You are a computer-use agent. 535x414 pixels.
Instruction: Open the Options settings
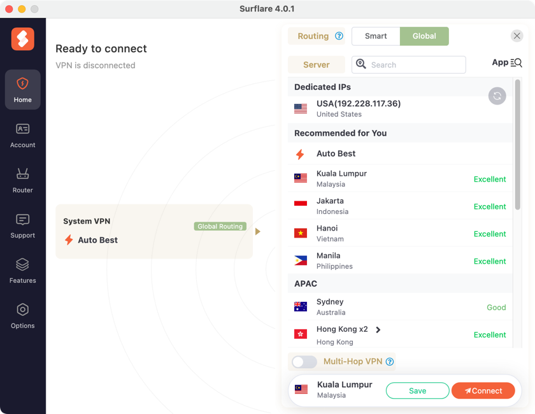point(22,316)
